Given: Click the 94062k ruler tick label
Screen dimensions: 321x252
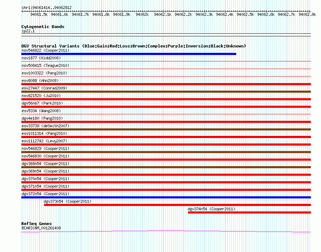Looking at the screenshot, I should click(x=142, y=14).
